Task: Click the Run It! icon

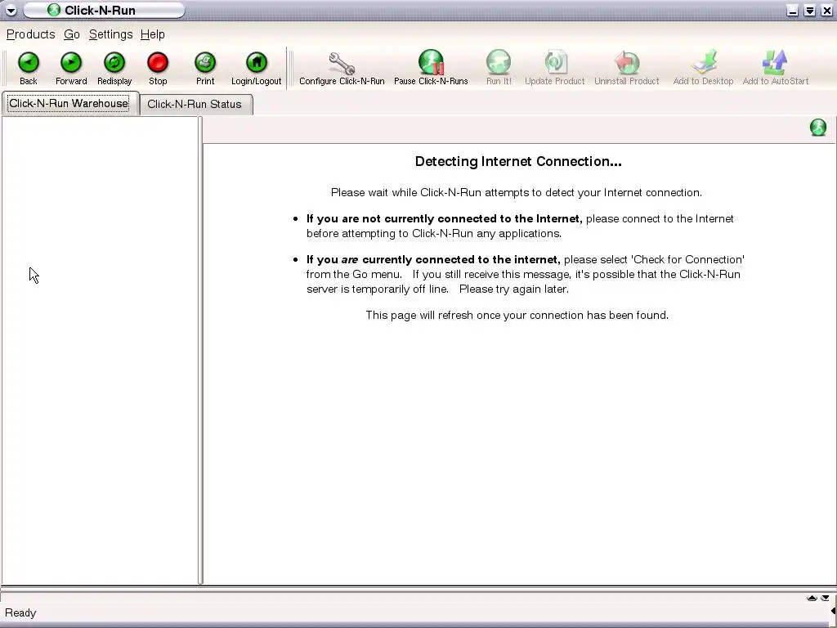Action: tap(499, 62)
